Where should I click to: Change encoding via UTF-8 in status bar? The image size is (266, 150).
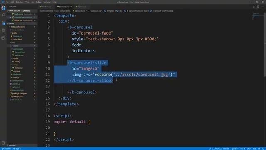click(x=243, y=149)
